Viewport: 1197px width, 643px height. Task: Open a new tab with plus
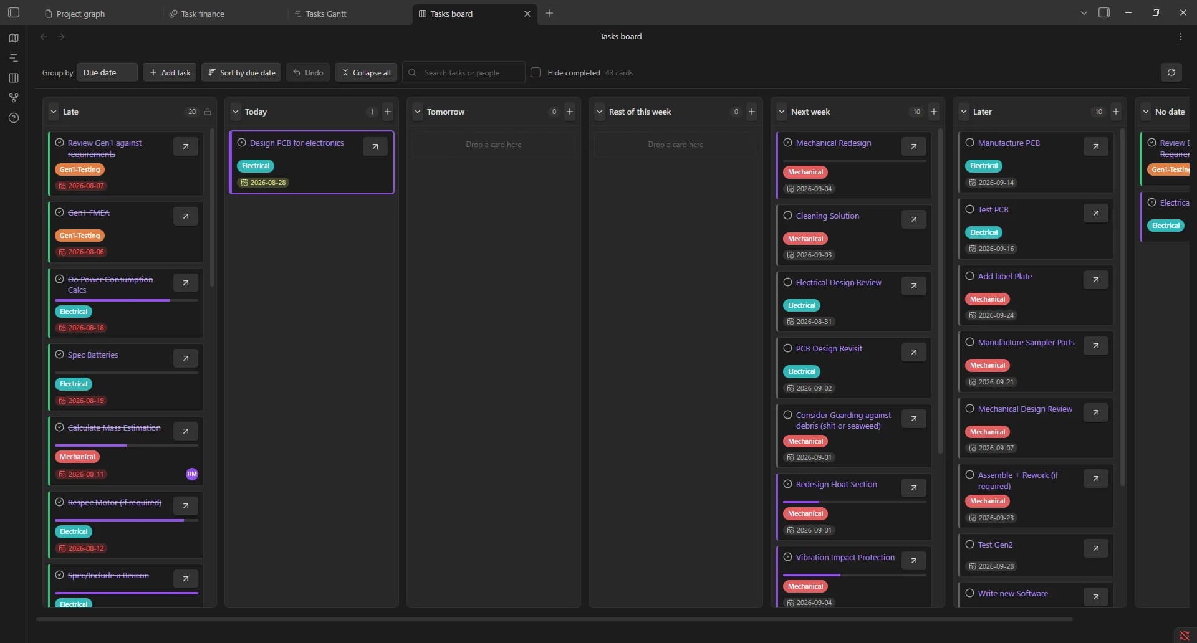[x=549, y=13]
